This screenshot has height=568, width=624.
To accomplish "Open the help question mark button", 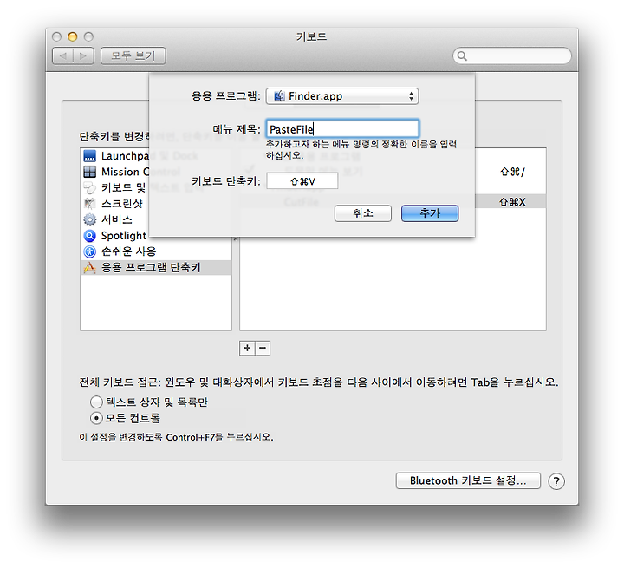I will (556, 481).
